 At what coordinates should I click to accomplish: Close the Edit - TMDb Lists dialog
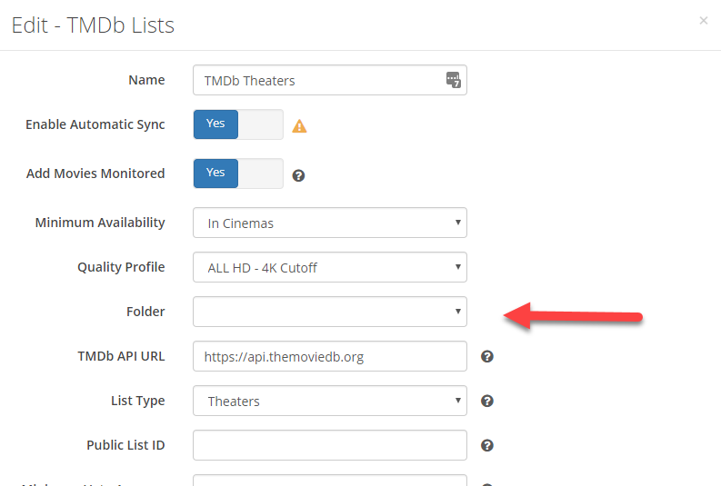(703, 20)
